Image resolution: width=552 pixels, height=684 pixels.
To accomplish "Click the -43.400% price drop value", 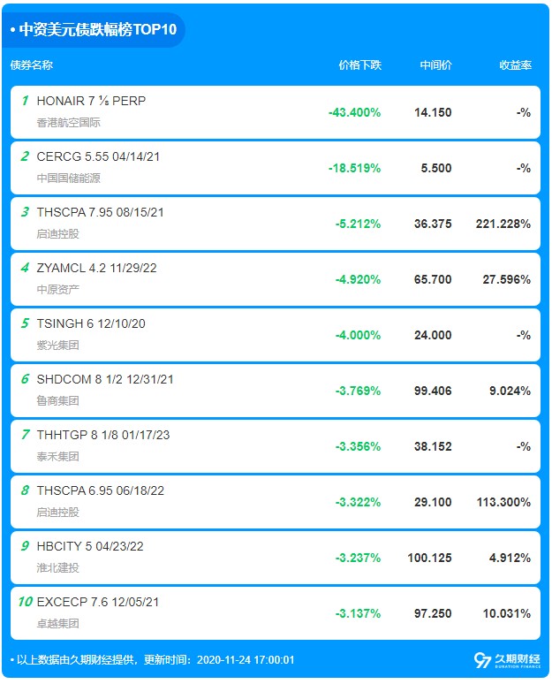I will click(354, 112).
